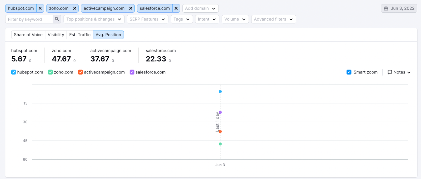Click the 60 value on the y-axis
Viewport: 421px width, 179px height.
(25, 159)
